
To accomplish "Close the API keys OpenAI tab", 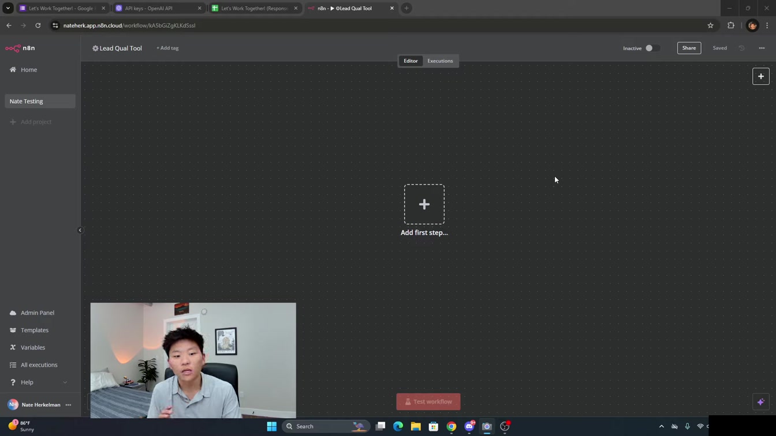I will point(200,8).
